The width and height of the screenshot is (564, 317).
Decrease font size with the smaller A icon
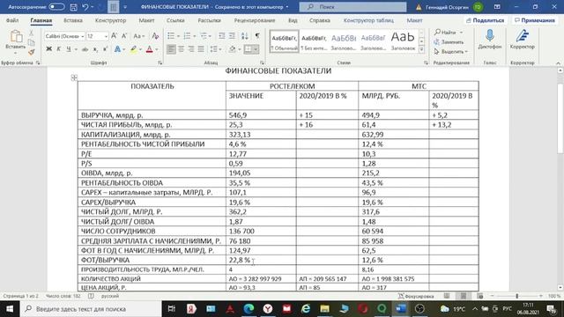click(124, 36)
